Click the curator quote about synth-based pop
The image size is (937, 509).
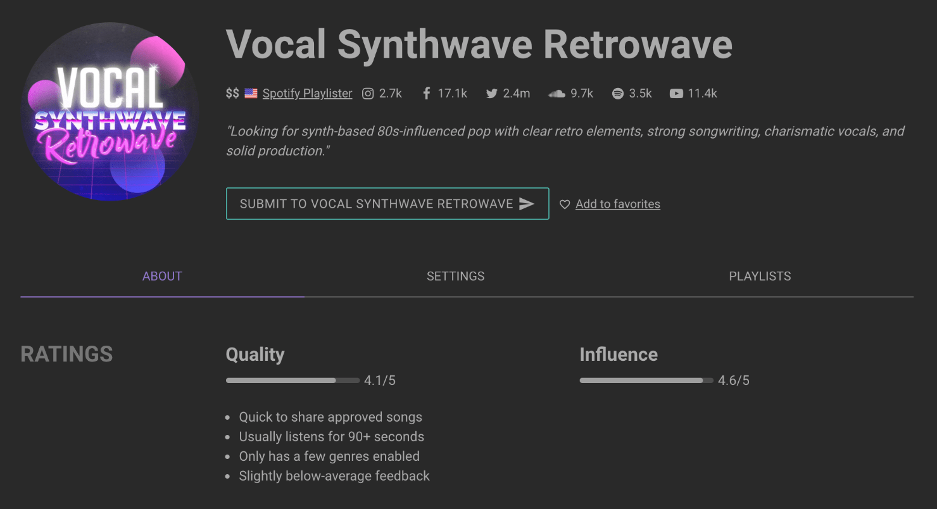(x=565, y=141)
